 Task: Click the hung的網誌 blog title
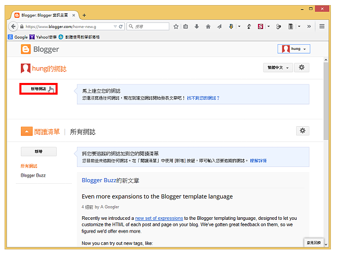pos(49,69)
